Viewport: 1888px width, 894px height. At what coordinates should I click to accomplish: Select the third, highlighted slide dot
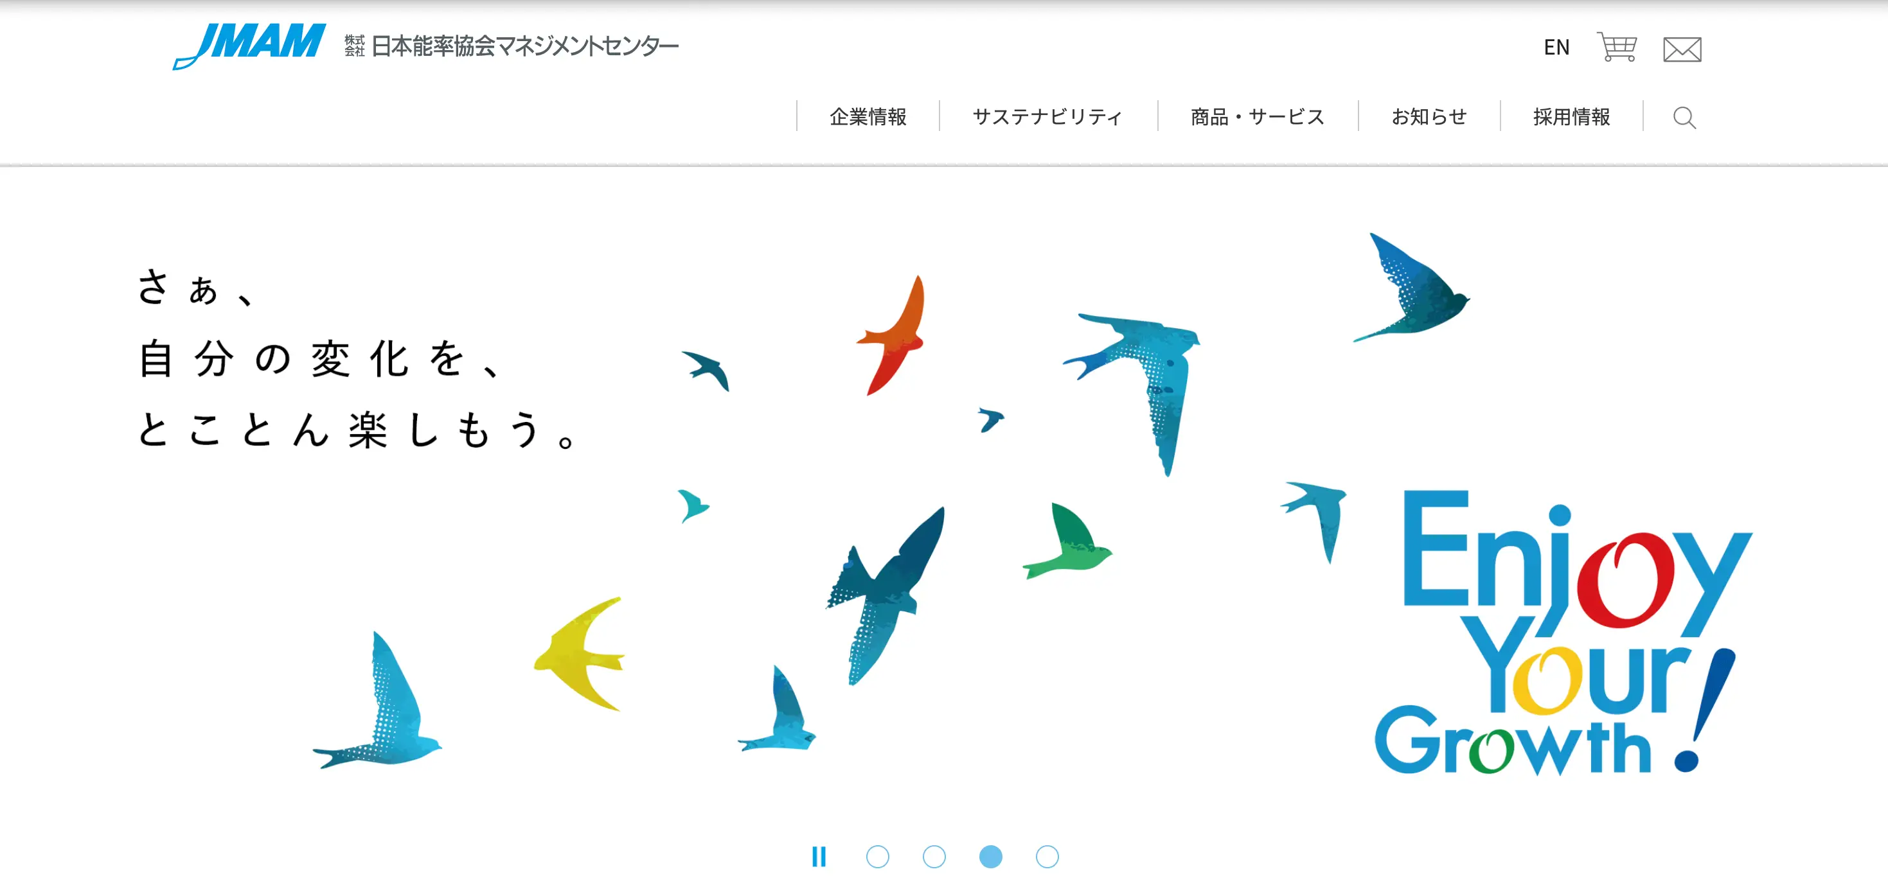[990, 857]
